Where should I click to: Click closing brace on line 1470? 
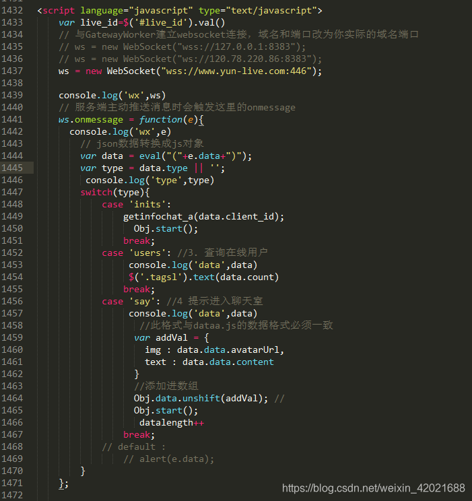(83, 471)
